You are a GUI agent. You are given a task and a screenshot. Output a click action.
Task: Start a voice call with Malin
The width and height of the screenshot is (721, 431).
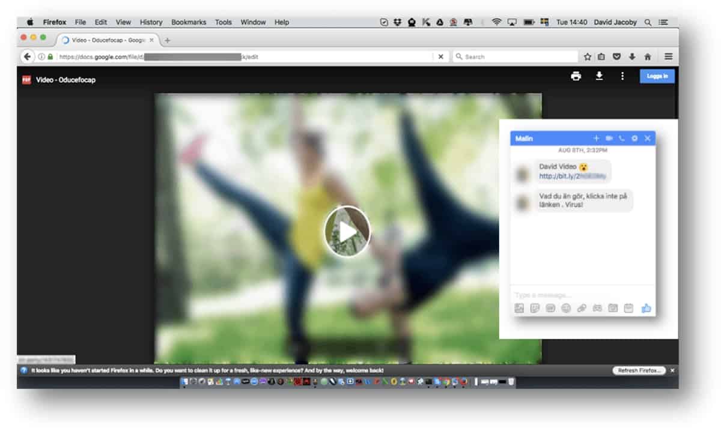pos(622,138)
